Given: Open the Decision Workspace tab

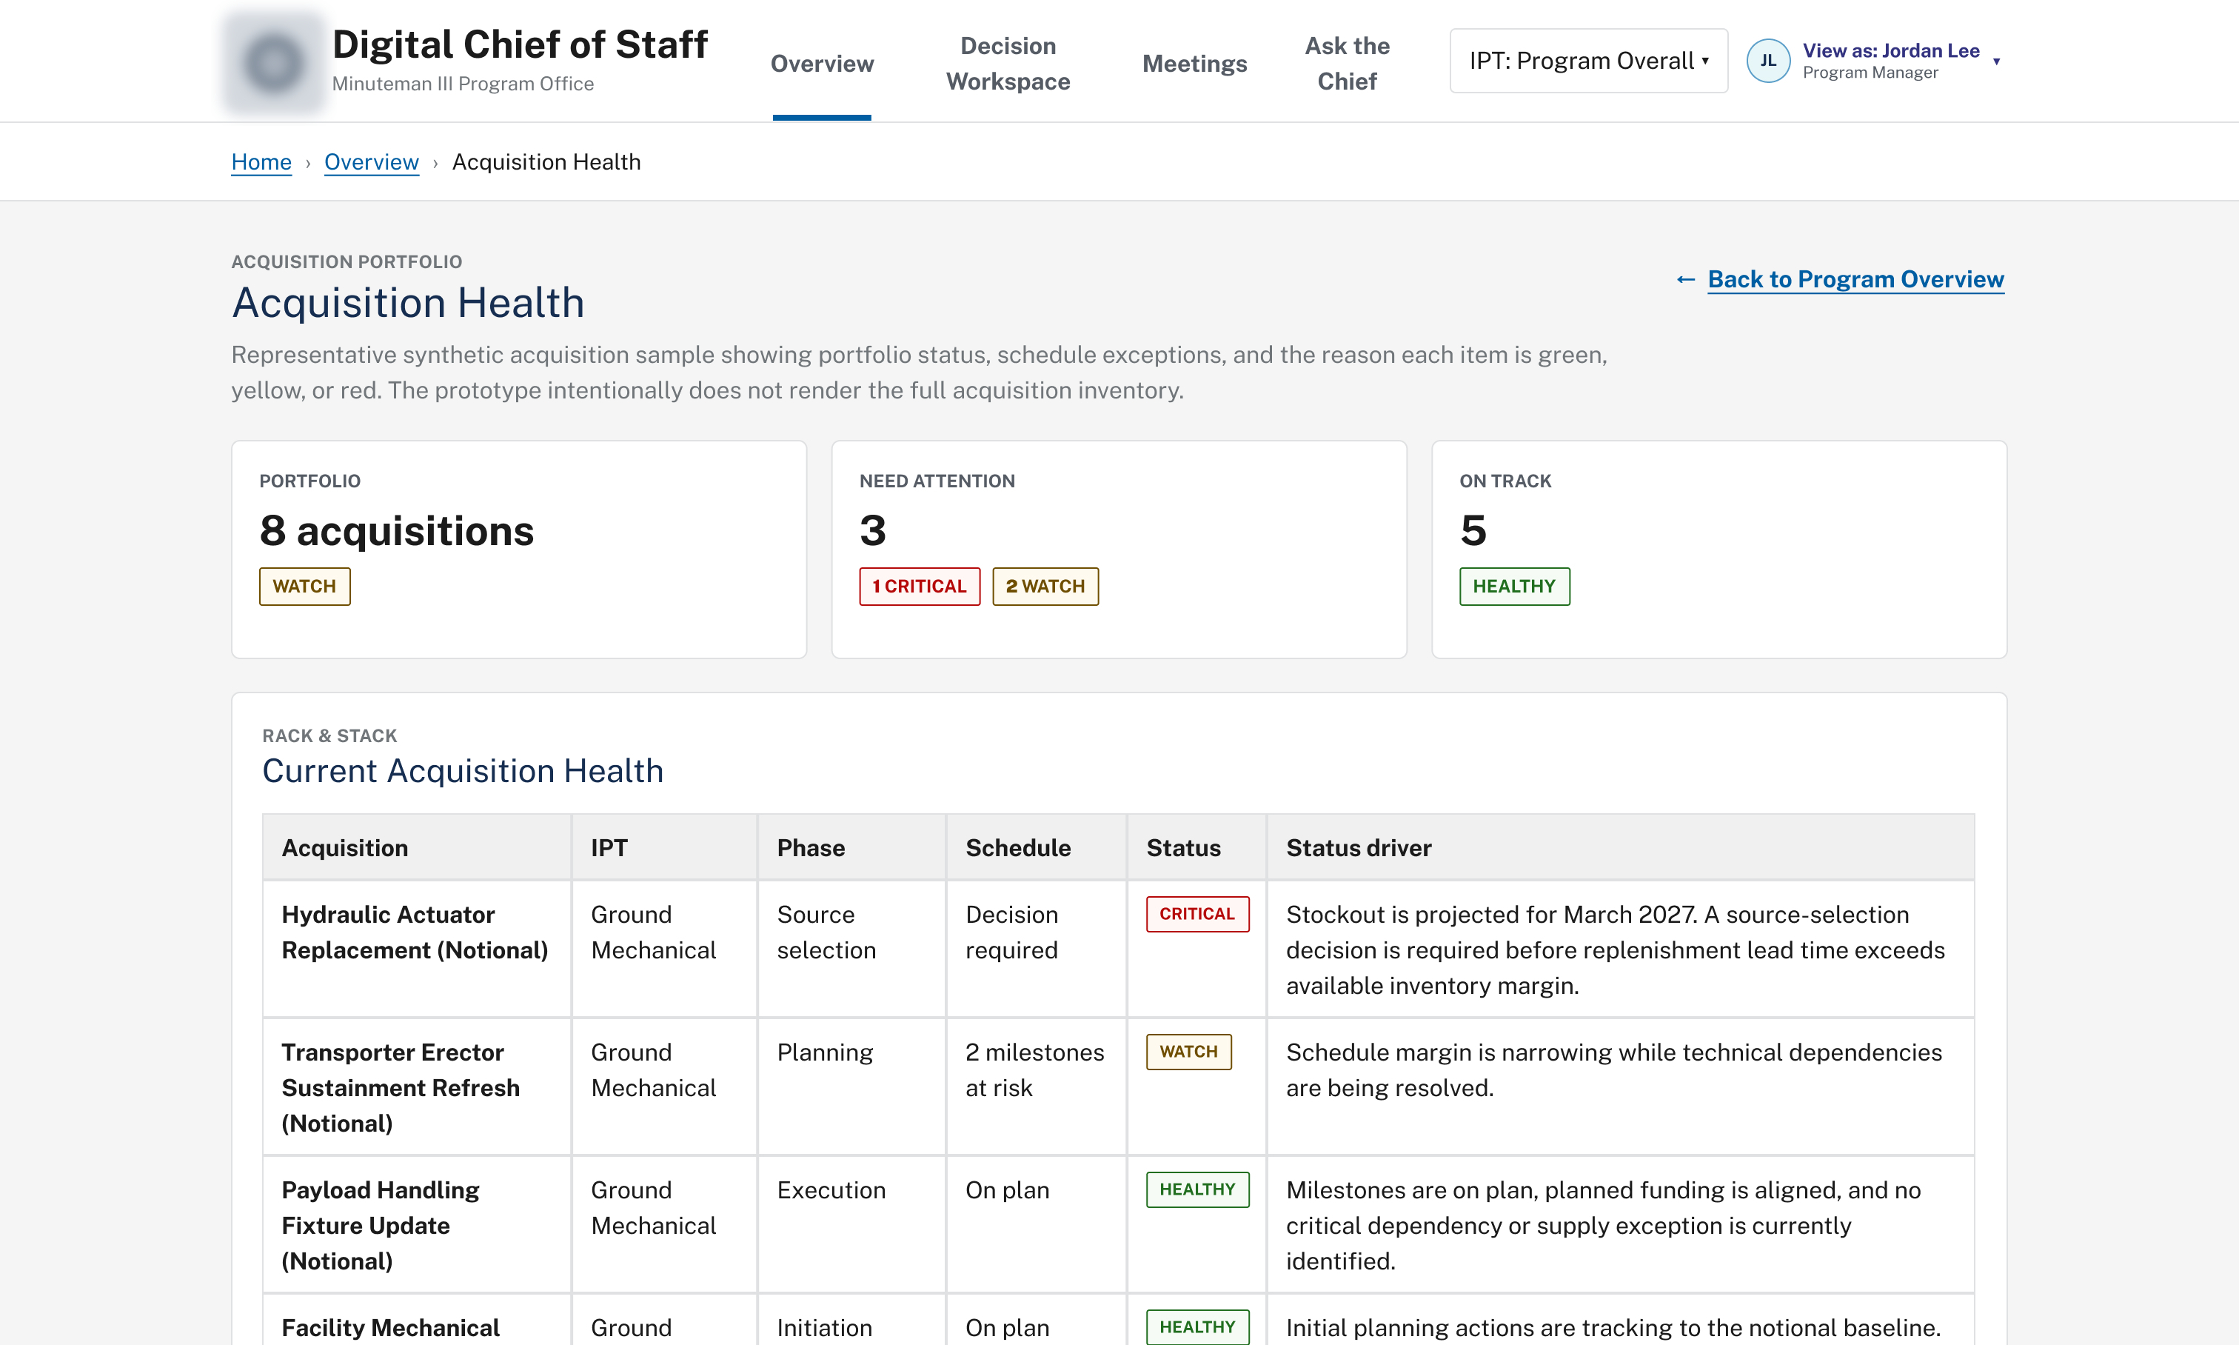Looking at the screenshot, I should [x=1008, y=64].
